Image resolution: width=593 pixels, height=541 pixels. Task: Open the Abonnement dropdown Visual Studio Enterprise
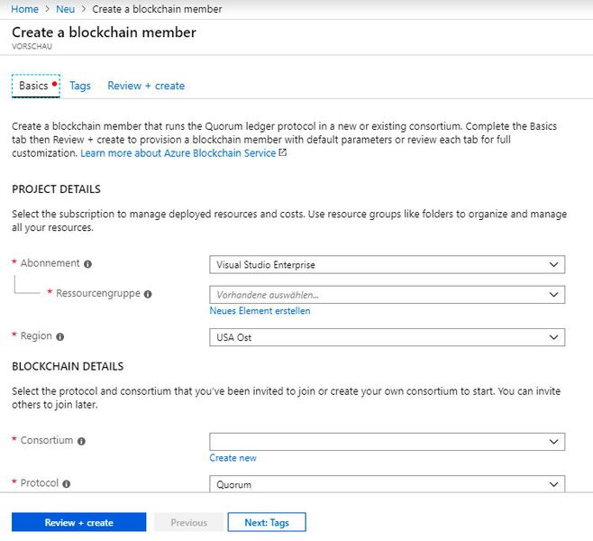pyautogui.click(x=387, y=264)
